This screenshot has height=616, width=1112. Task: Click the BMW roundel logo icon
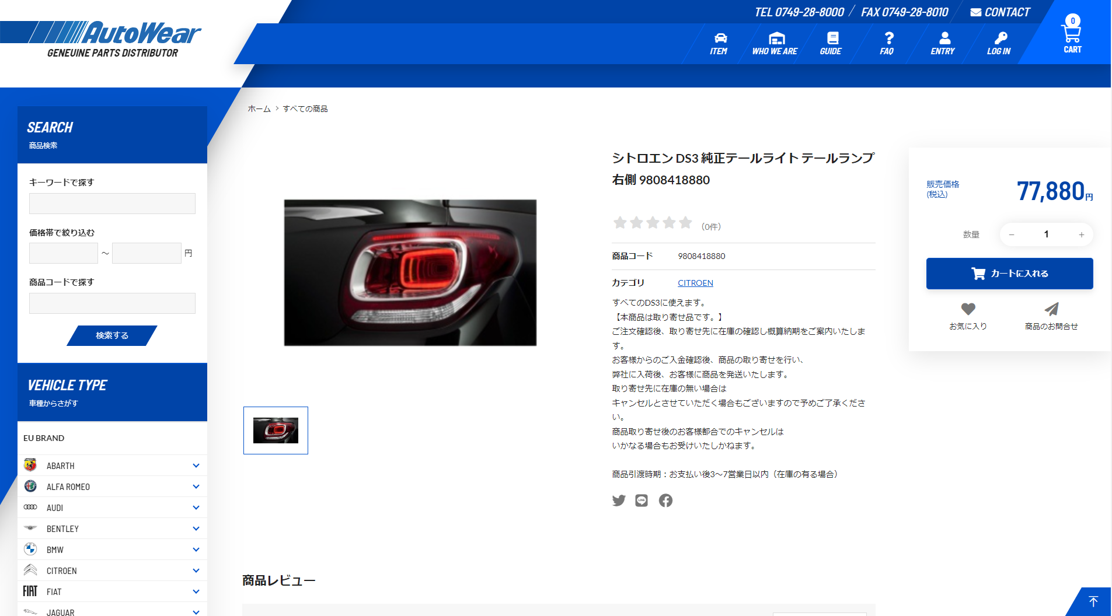30,549
